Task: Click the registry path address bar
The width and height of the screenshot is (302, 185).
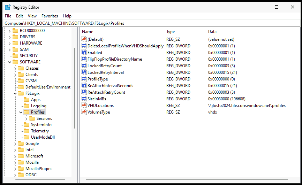Action: (x=151, y=23)
